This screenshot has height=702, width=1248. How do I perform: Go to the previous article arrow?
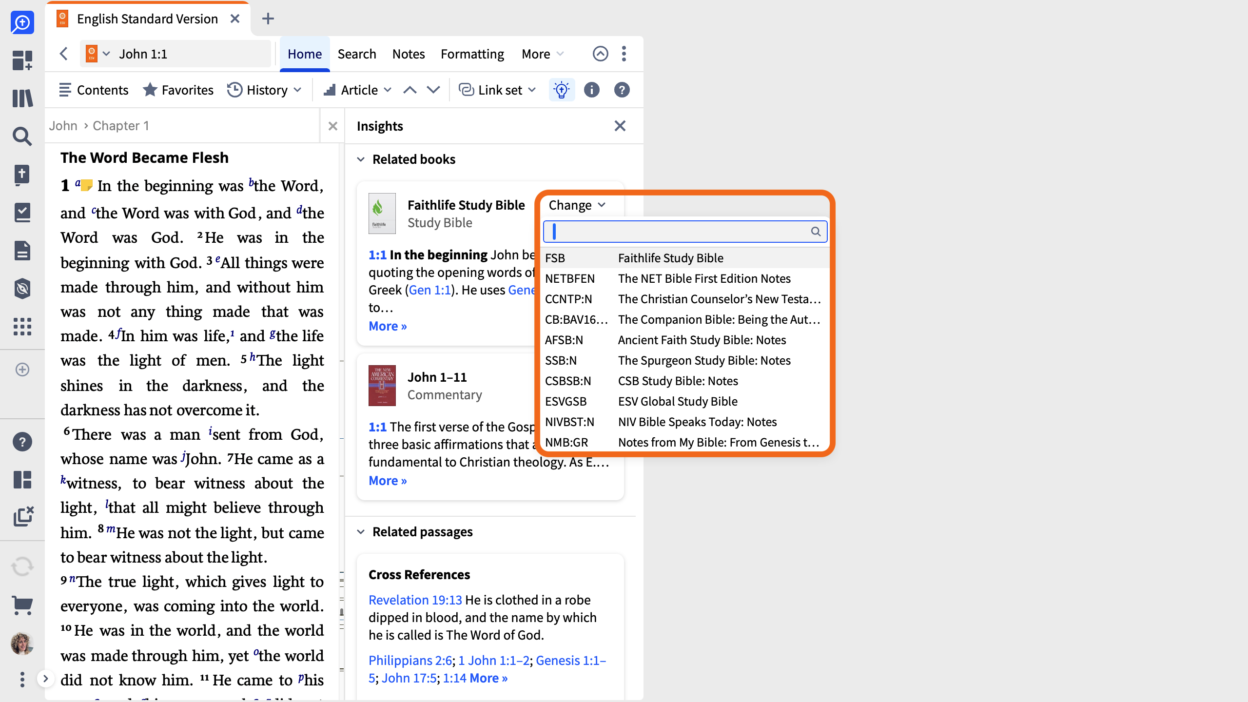410,90
